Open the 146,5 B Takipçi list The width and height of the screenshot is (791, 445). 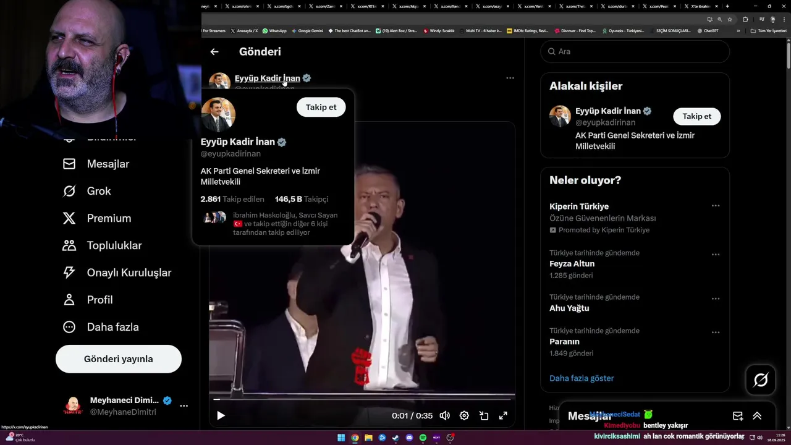coord(302,199)
